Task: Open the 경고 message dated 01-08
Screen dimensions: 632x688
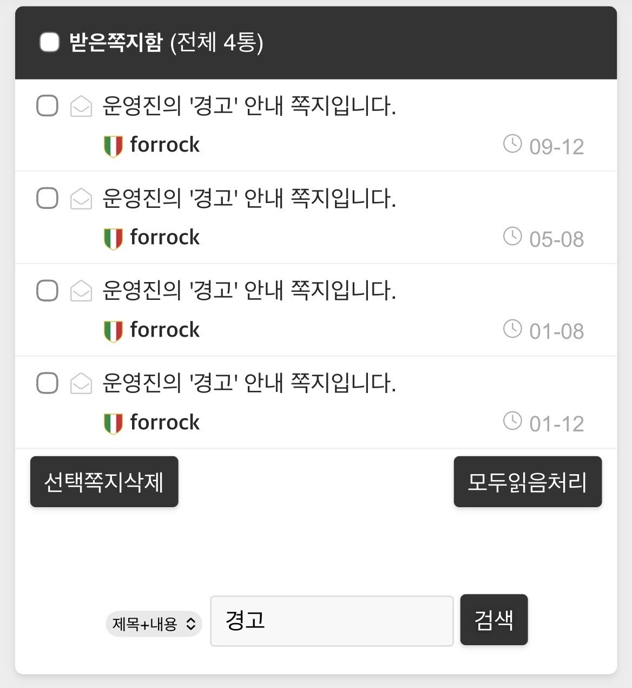Action: tap(249, 291)
